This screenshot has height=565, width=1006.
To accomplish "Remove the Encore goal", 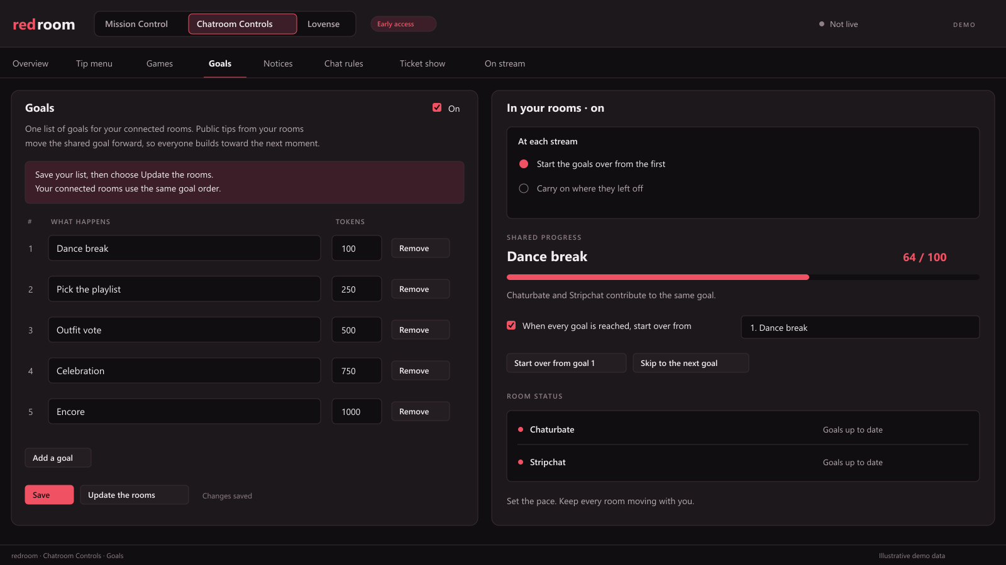I will click(x=420, y=411).
